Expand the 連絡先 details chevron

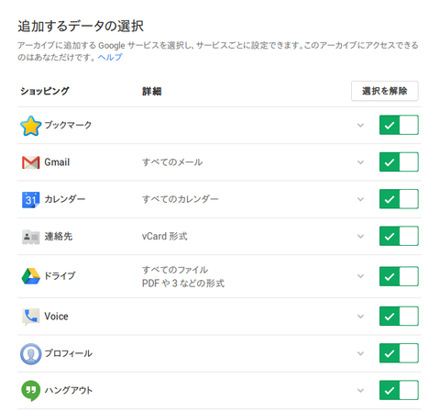[x=360, y=237]
